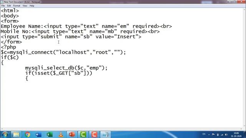Image resolution: width=246 pixels, height=138 pixels.
Task: Show hidden system tray icons
Action: click(209, 135)
